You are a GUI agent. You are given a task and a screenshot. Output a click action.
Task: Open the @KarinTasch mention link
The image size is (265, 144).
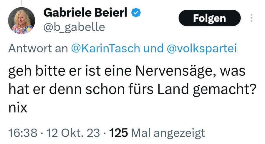coord(106,49)
